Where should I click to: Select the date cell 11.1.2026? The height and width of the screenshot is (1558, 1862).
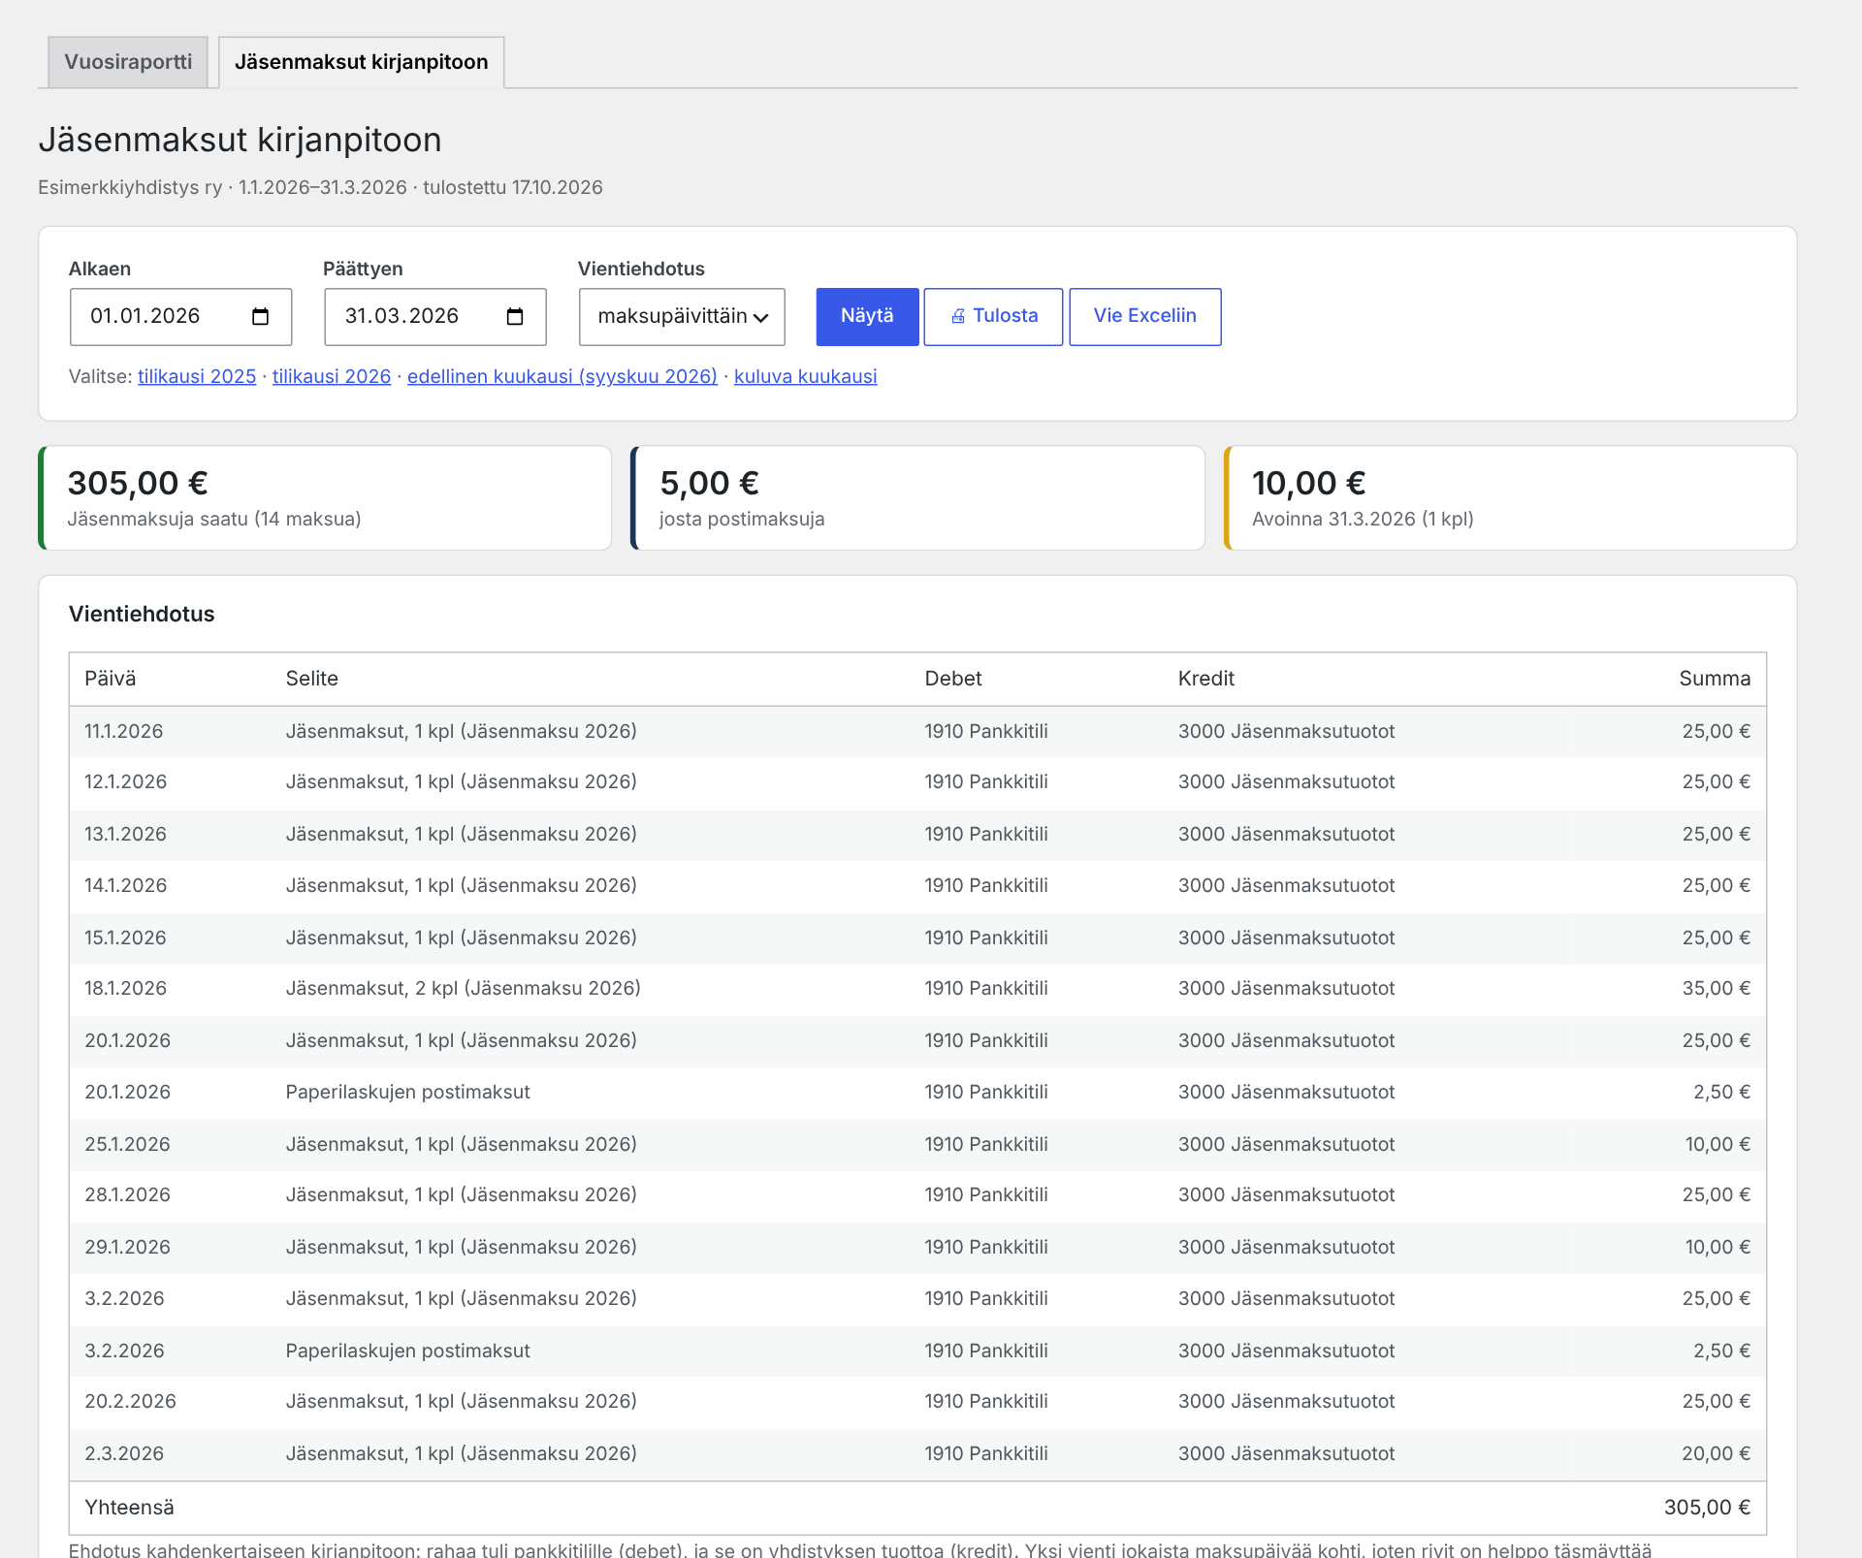pyautogui.click(x=123, y=731)
